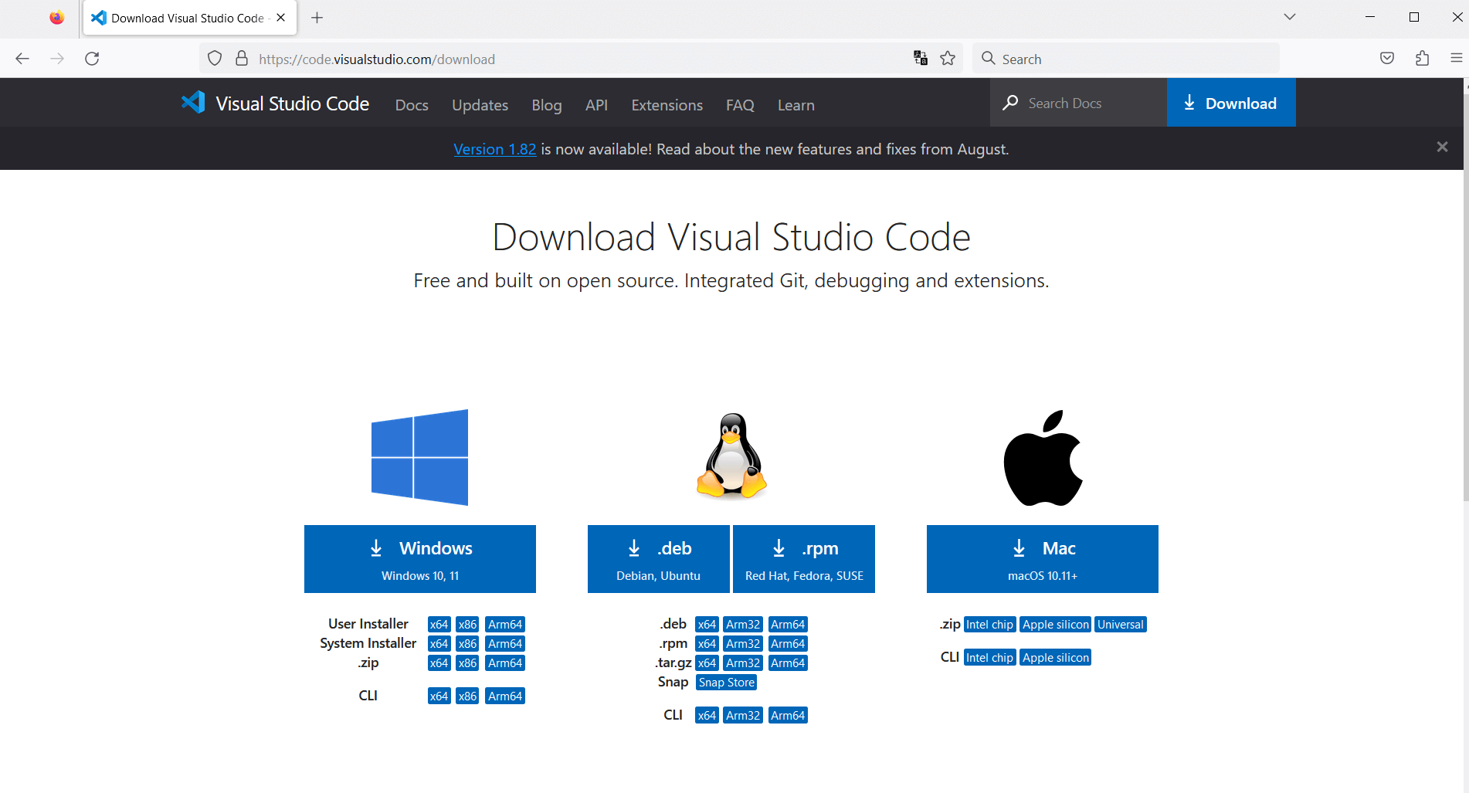Expand the list all tabs chevron
Viewport: 1469px width, 793px height.
(1289, 17)
